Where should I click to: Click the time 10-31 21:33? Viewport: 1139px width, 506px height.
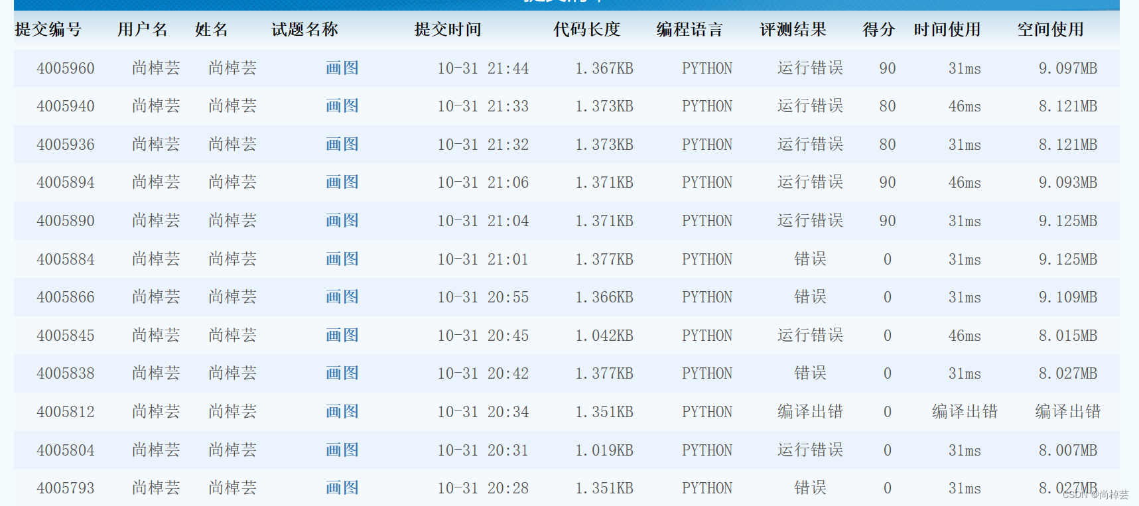pos(483,106)
